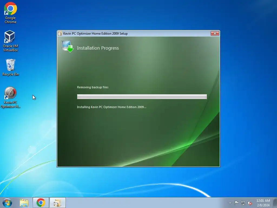This screenshot has height=208, width=277.
Task: Open the clock showing 12:01 AM
Action: click(x=263, y=203)
